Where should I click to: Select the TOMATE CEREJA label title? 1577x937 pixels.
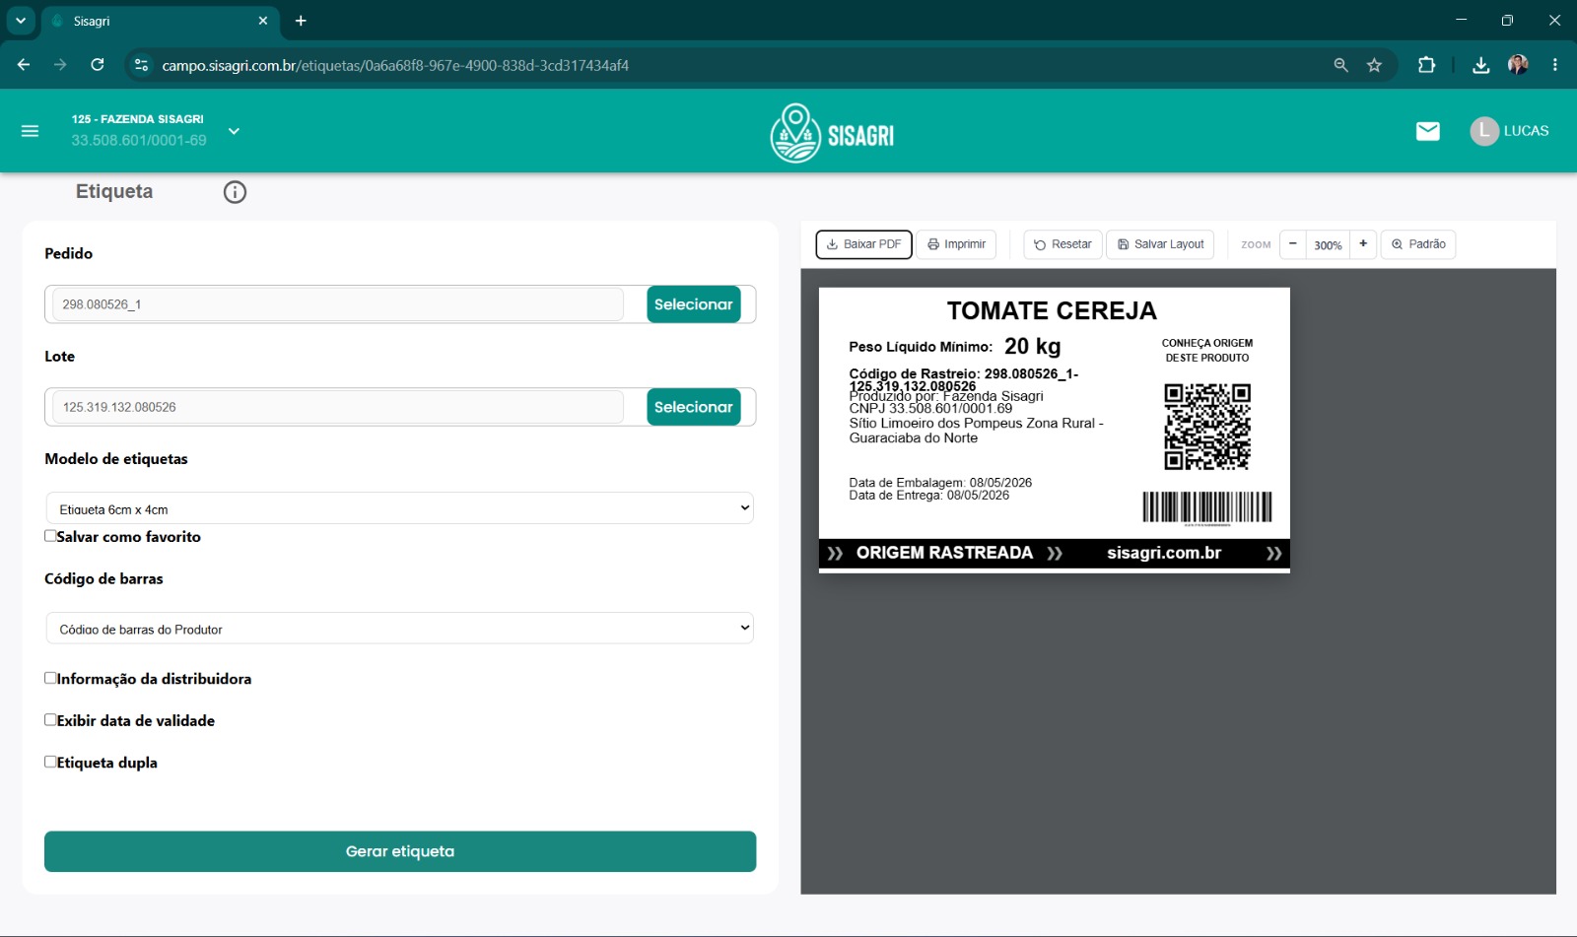pyautogui.click(x=1052, y=311)
